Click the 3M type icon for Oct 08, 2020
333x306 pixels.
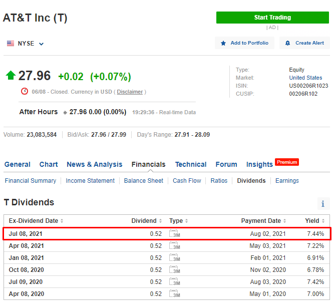coord(175,269)
